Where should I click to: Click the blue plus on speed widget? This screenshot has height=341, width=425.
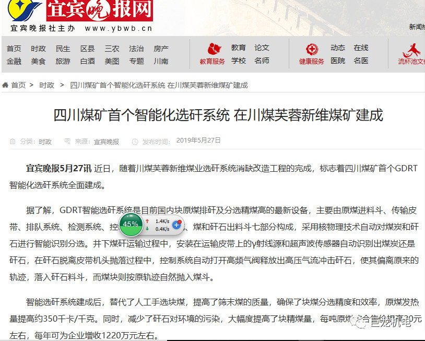coord(176,225)
